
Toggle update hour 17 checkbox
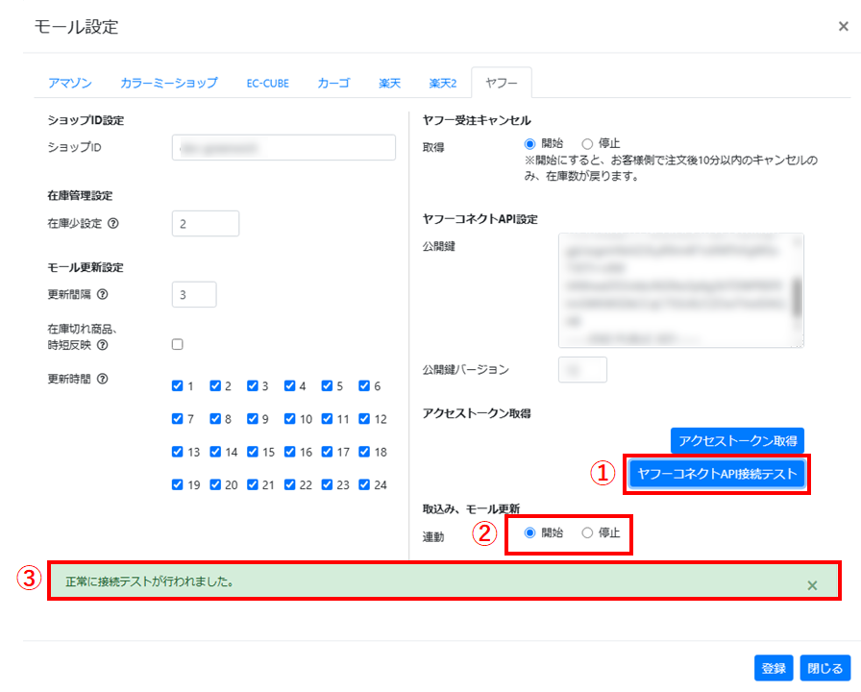coord(328,452)
